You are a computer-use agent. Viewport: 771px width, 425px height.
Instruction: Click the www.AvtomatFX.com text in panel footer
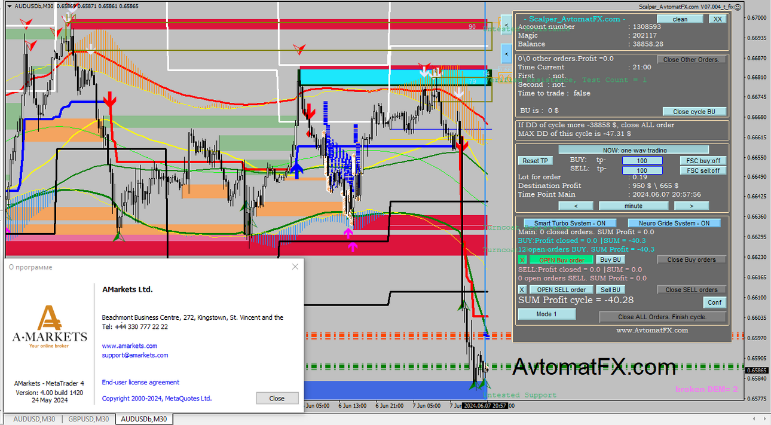pos(652,330)
